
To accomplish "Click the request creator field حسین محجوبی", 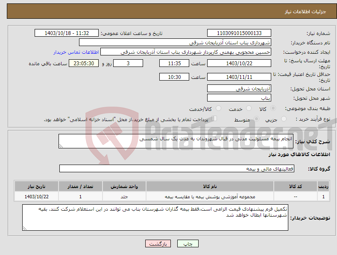I will coord(186,52).
